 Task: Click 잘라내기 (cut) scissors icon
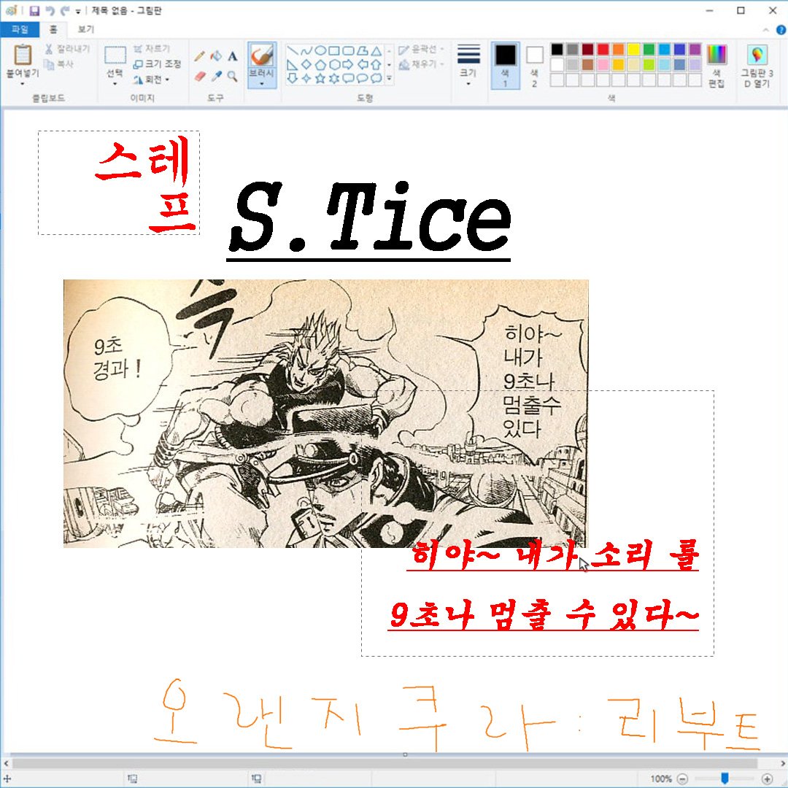point(49,49)
